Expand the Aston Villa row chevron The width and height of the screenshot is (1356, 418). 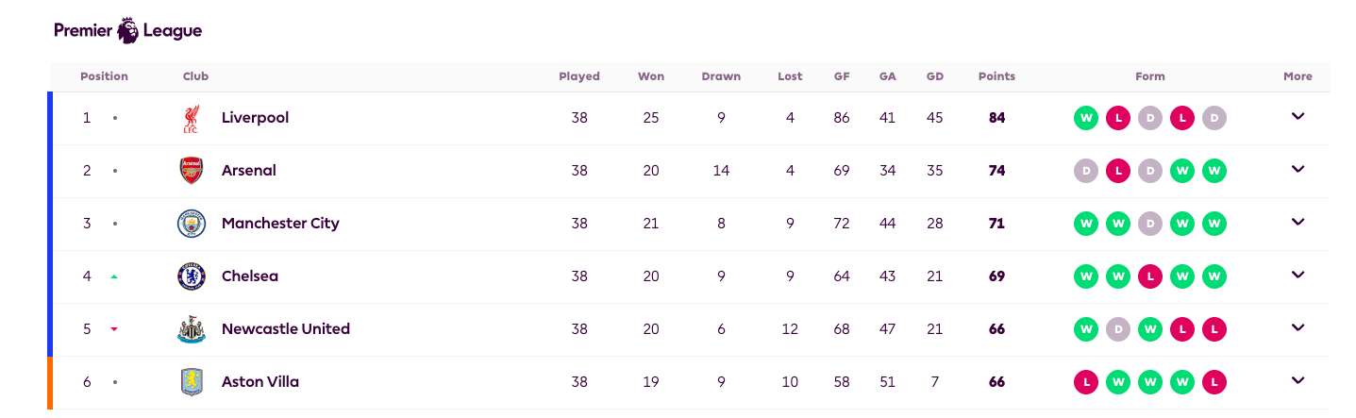(1297, 380)
